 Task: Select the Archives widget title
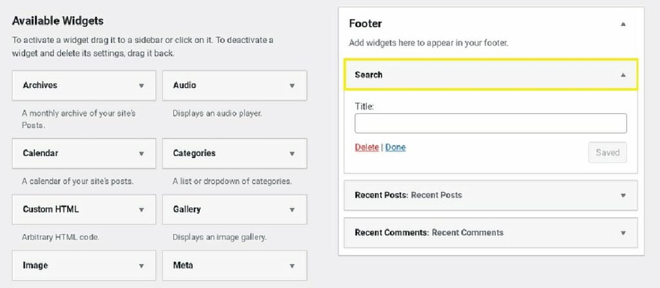point(40,85)
